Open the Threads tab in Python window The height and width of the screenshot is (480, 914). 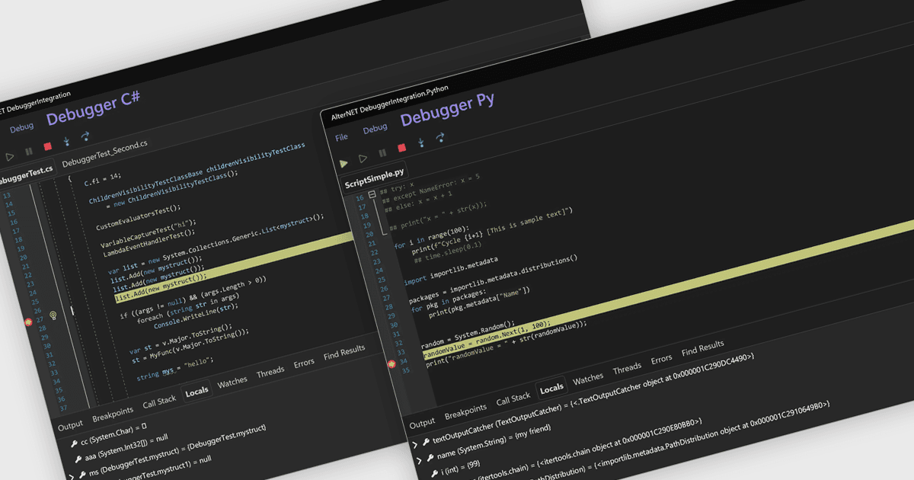pos(627,369)
